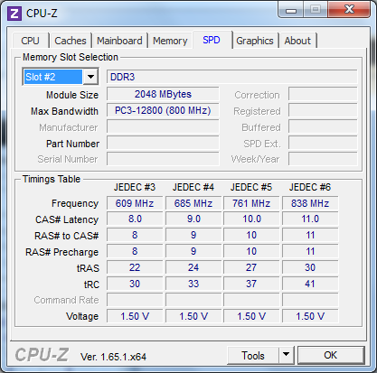Click the Max Bandwidth label

pos(64,111)
